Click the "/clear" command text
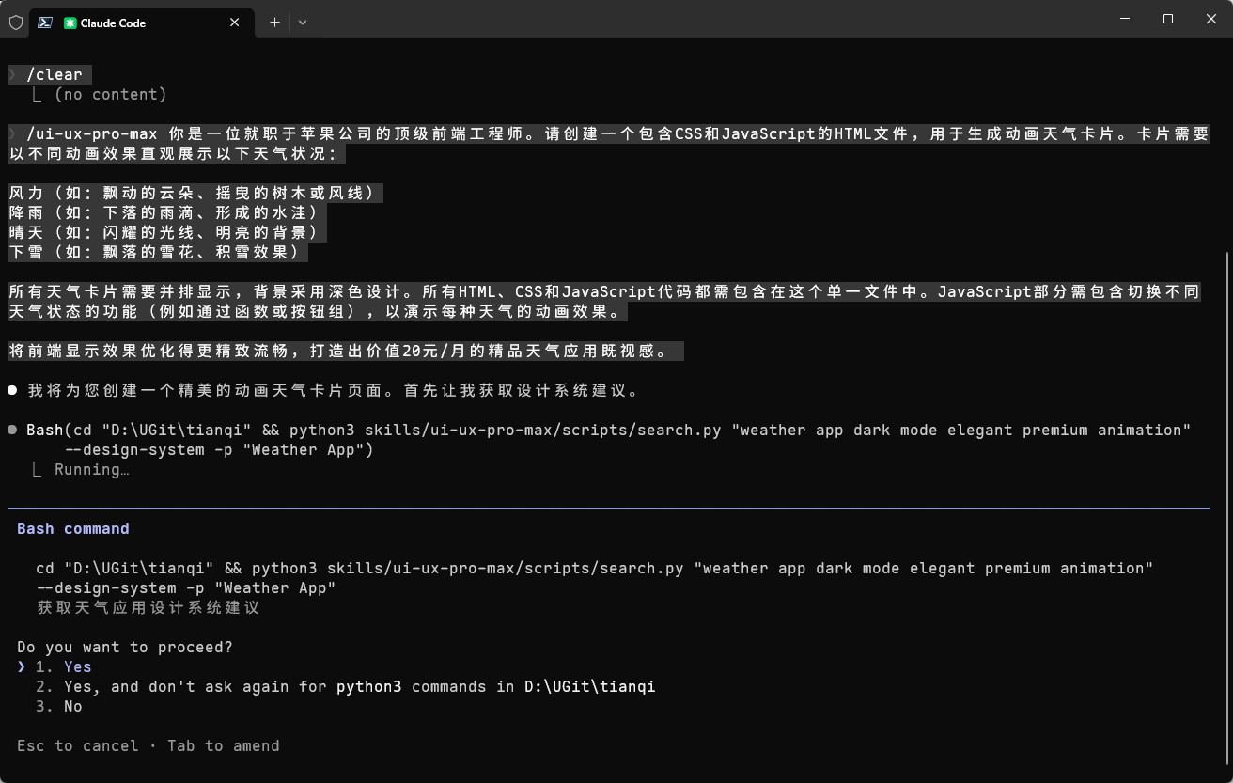1233x783 pixels. [56, 74]
